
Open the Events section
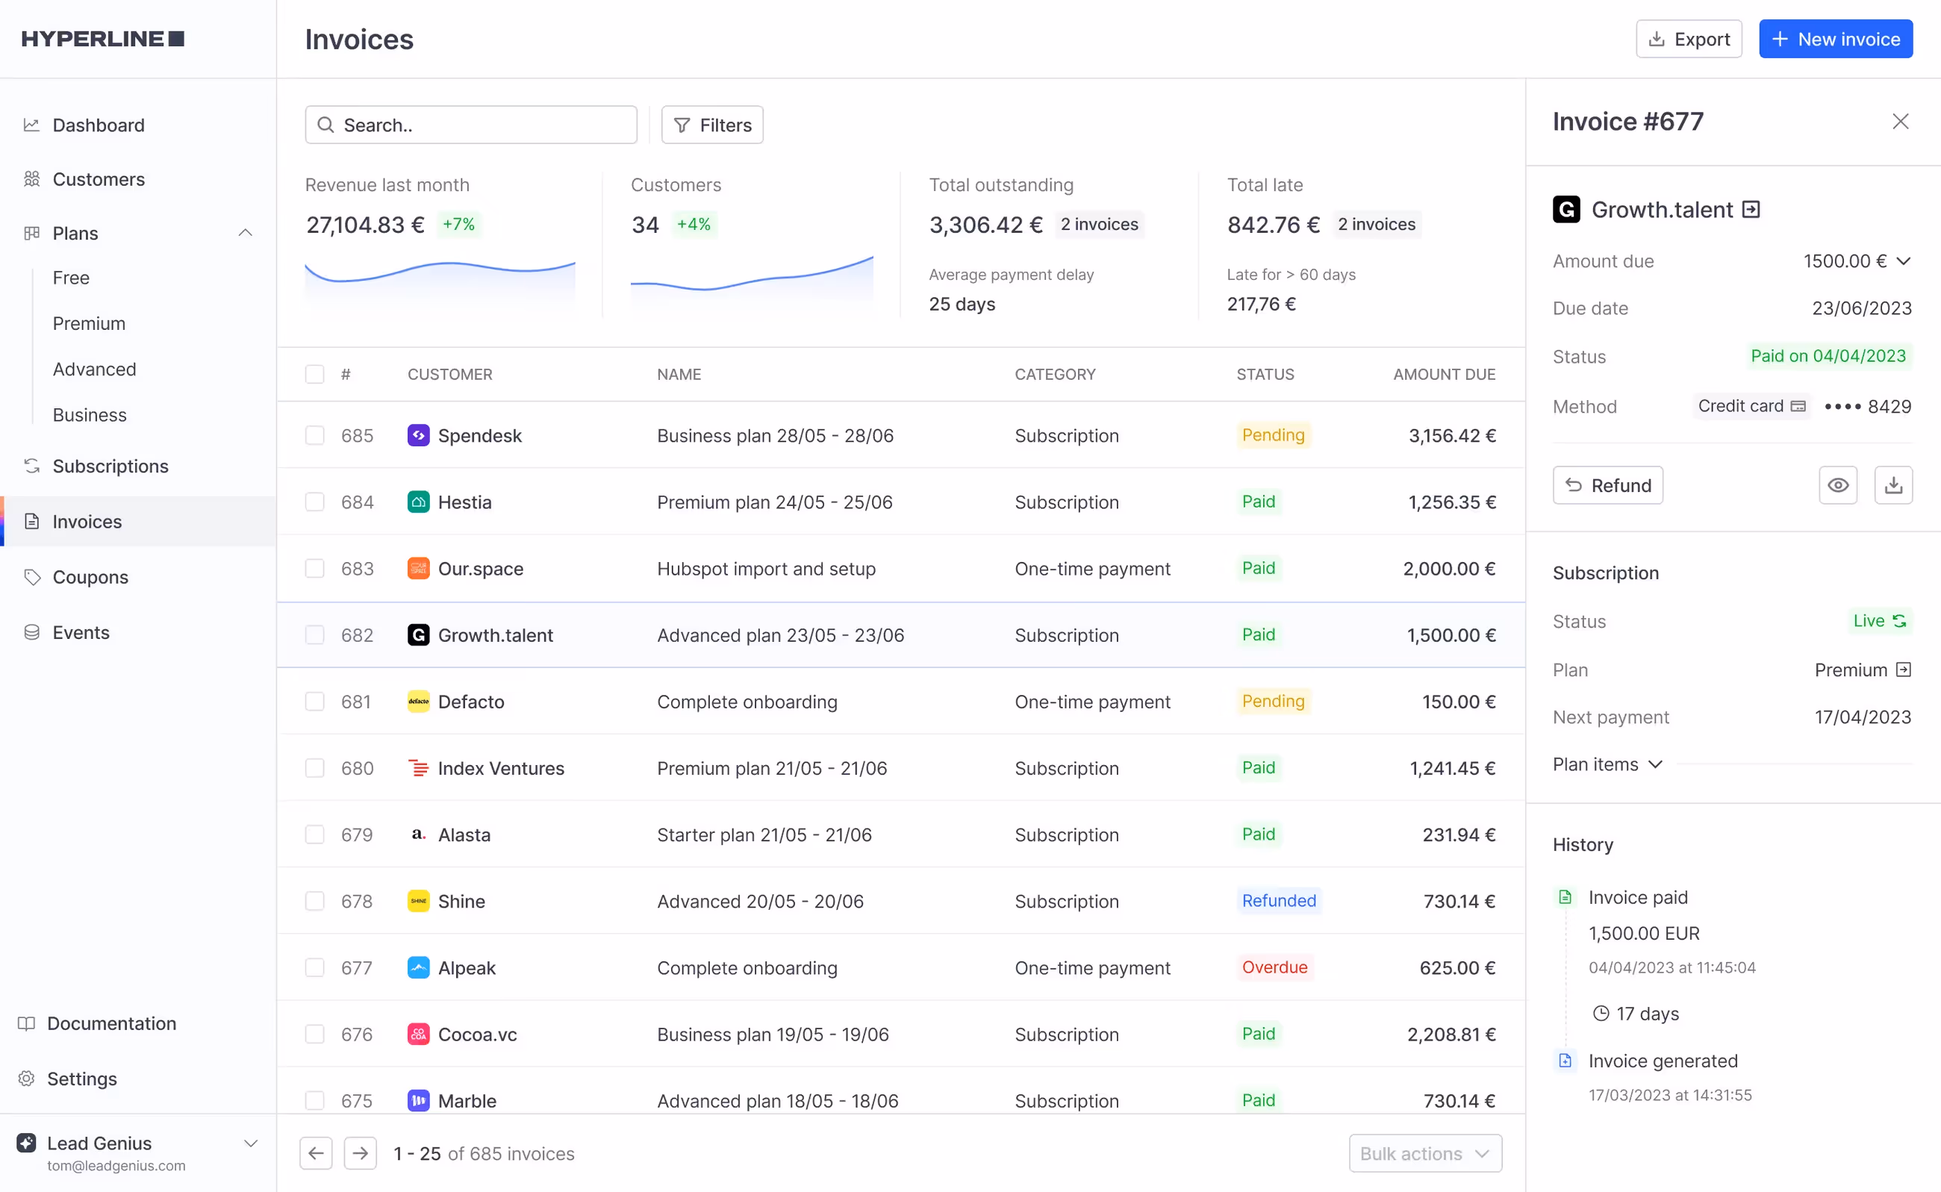81,631
